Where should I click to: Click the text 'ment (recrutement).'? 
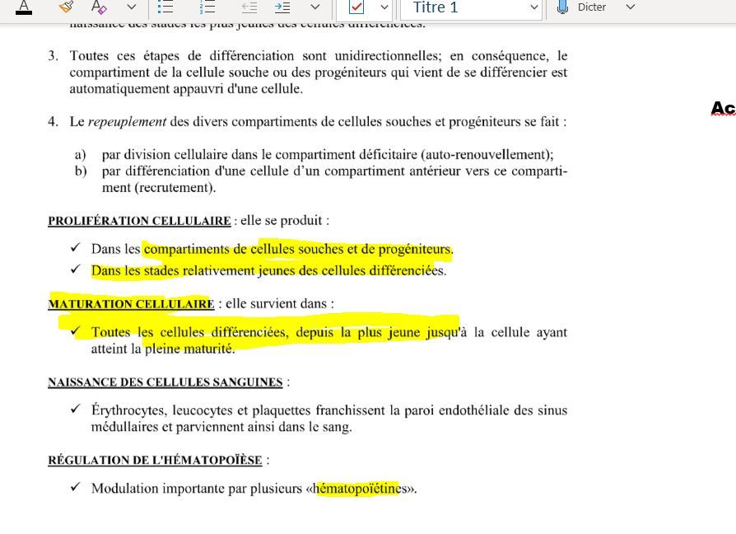click(159, 188)
